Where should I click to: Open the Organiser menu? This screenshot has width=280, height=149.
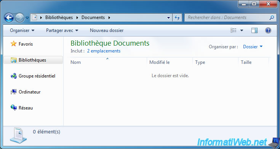tap(22, 30)
